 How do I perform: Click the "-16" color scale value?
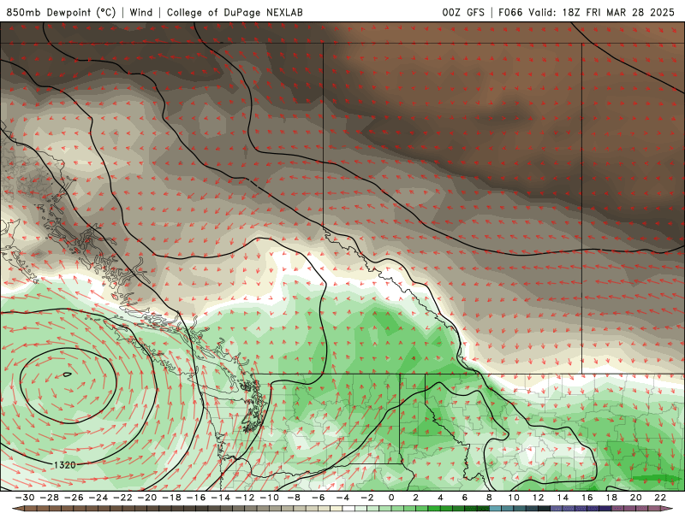(x=196, y=498)
